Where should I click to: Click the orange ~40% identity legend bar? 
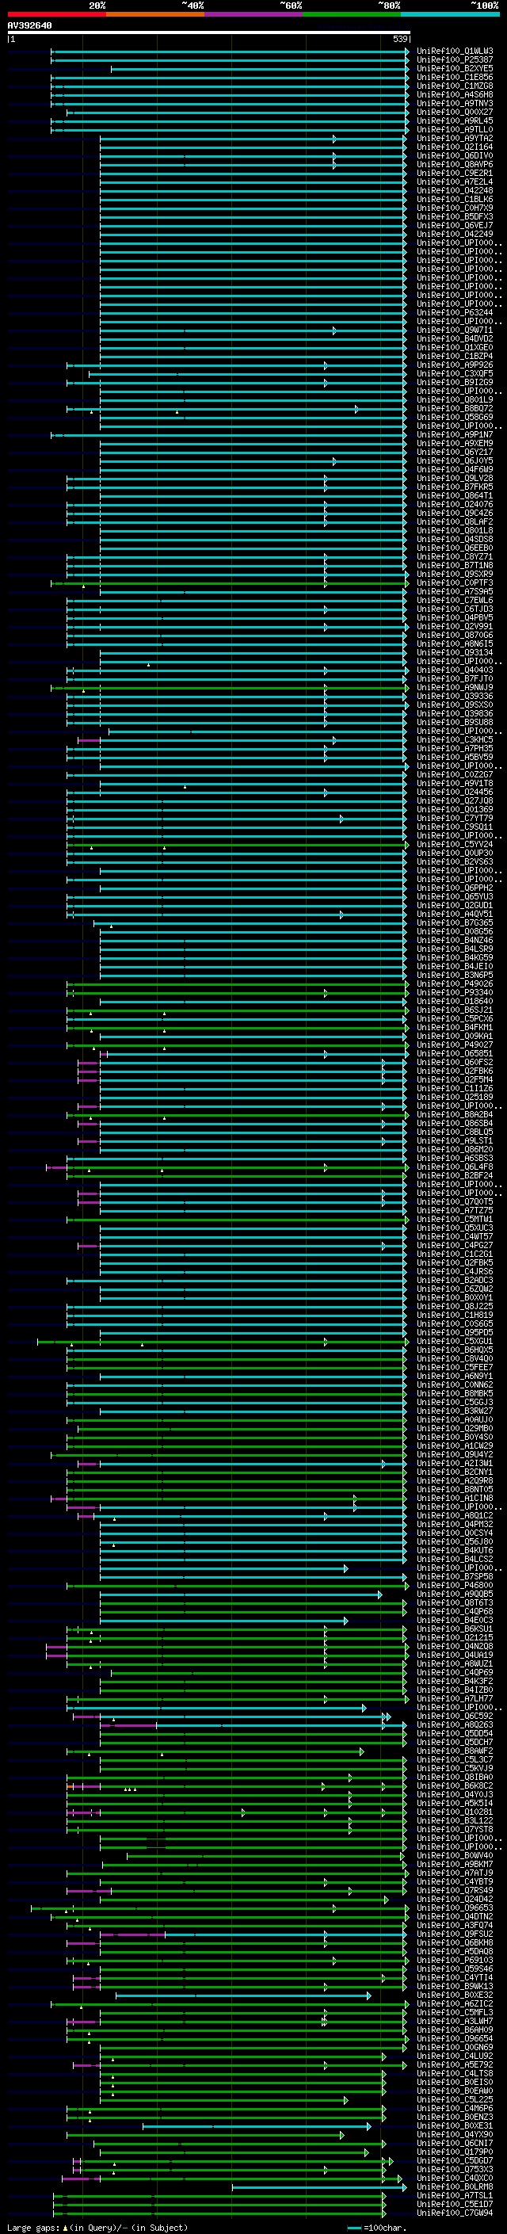[x=155, y=15]
